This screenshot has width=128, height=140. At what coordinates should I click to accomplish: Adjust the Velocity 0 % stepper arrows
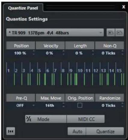coord(63,53)
